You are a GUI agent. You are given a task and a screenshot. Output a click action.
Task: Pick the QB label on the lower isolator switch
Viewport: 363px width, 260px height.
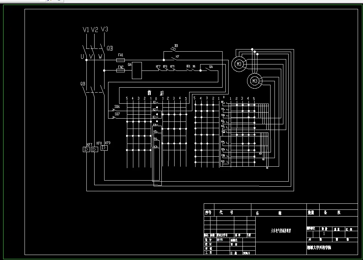83,83
